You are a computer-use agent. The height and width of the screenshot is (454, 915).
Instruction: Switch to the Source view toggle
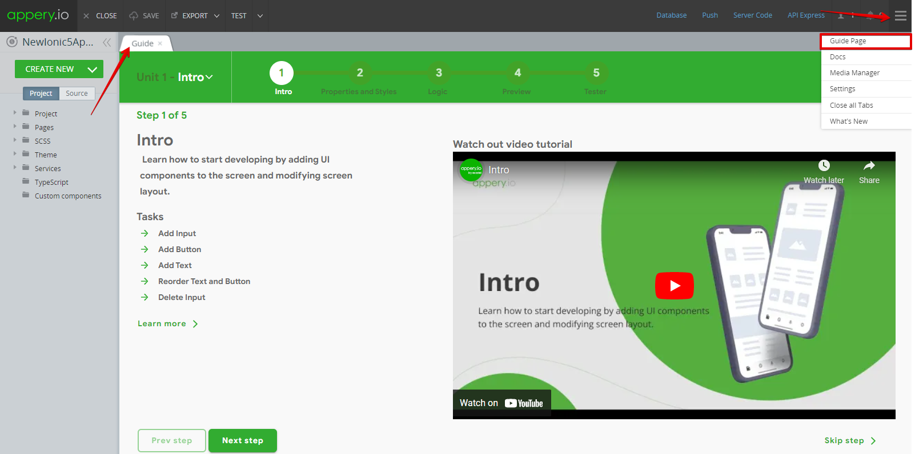[x=77, y=94]
